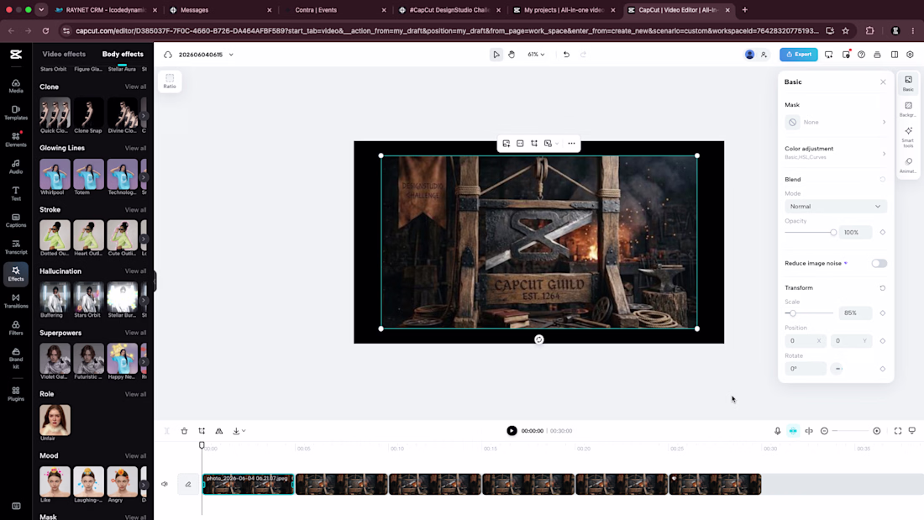This screenshot has width=924, height=520.
Task: Open the Plugins panel
Action: (x=16, y=394)
